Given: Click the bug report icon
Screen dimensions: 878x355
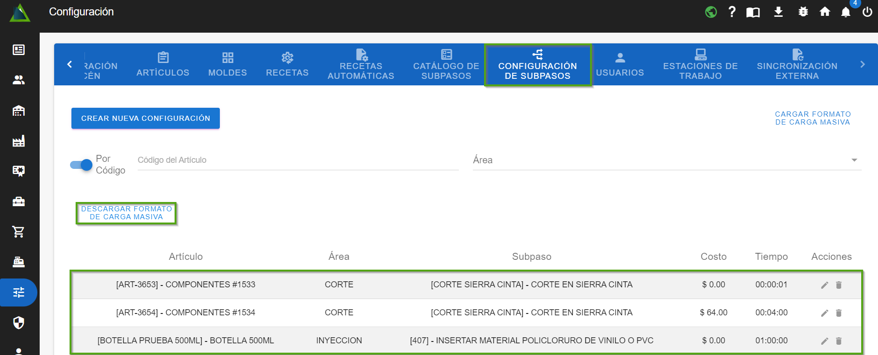Looking at the screenshot, I should [803, 12].
